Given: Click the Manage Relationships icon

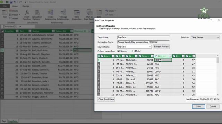Looking at the screenshot, I should 63,15.
